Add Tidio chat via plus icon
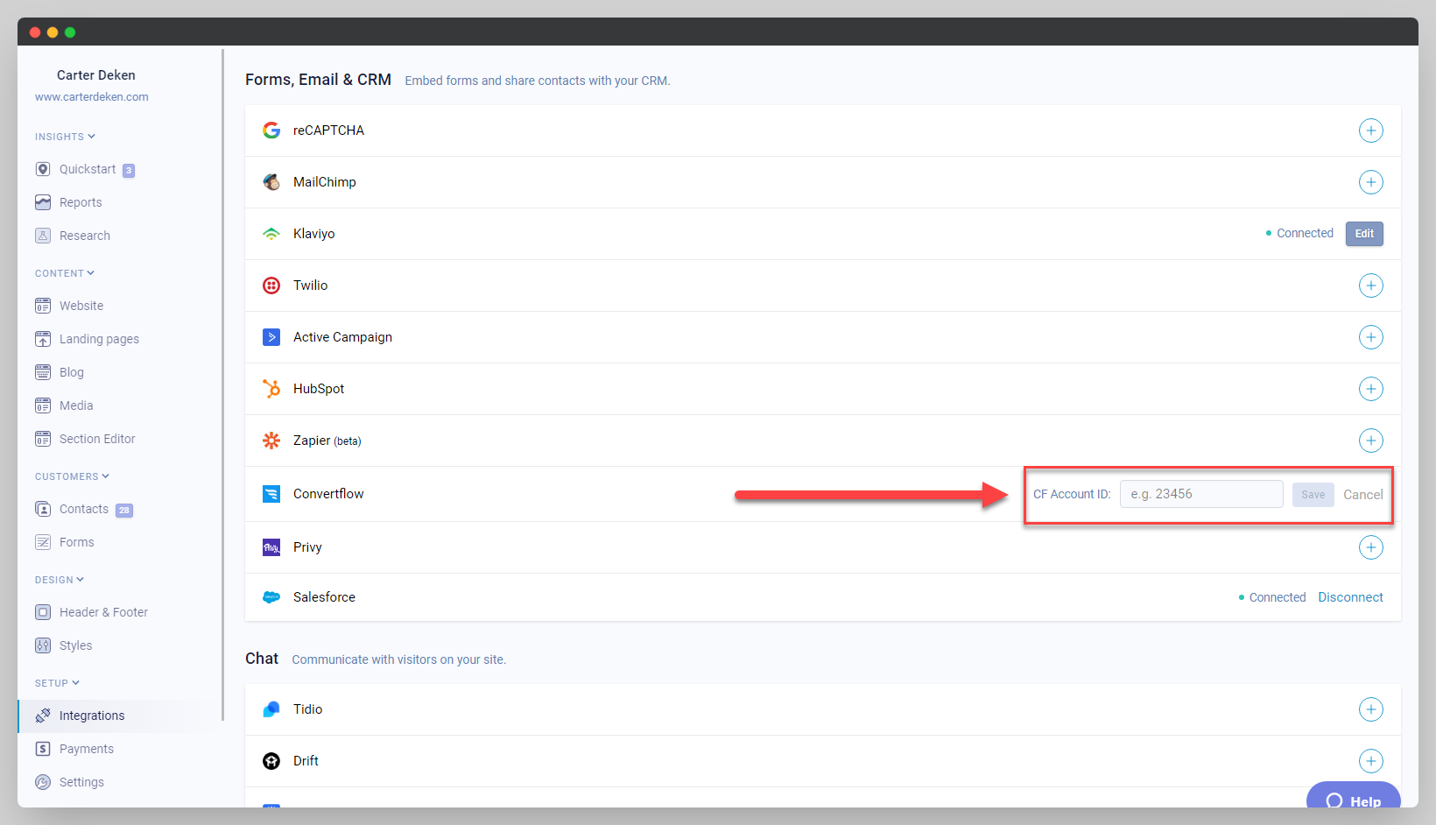This screenshot has width=1436, height=825. pyautogui.click(x=1370, y=709)
